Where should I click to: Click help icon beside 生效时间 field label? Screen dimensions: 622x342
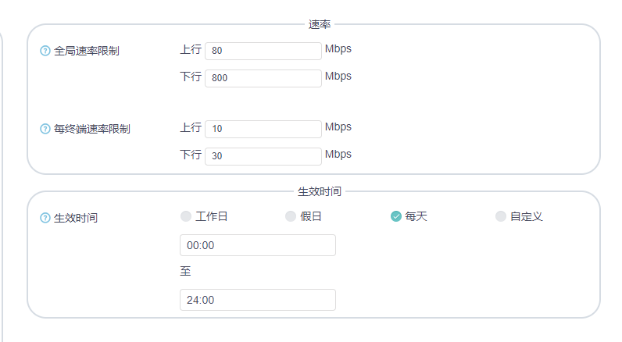coord(45,218)
